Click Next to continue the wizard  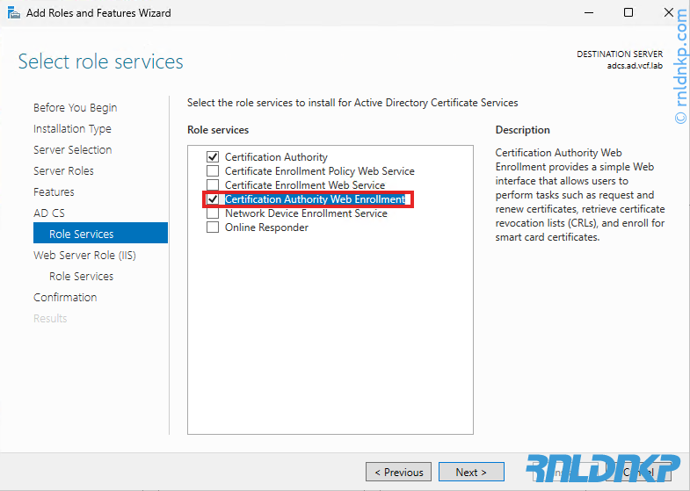471,472
